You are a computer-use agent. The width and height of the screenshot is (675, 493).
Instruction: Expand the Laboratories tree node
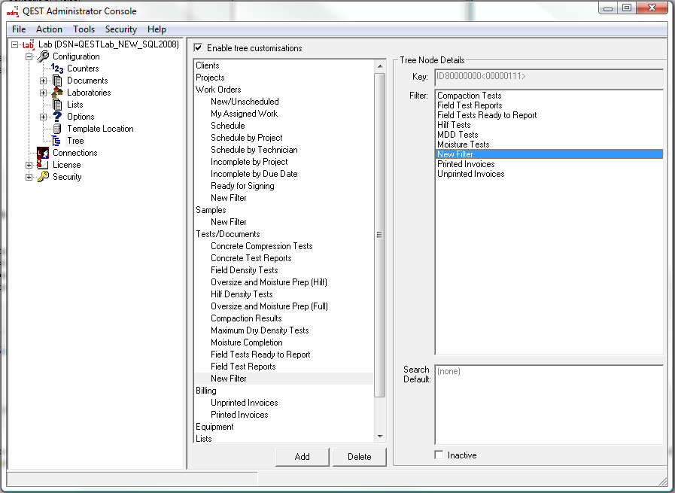[44, 93]
